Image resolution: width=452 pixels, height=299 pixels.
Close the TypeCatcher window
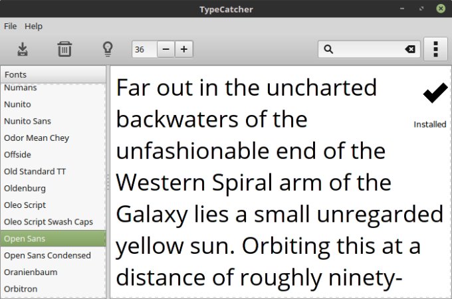point(441,9)
